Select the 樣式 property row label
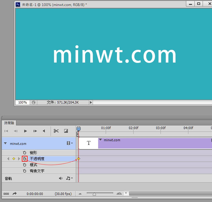The image size is (212, 202). coord(33,165)
